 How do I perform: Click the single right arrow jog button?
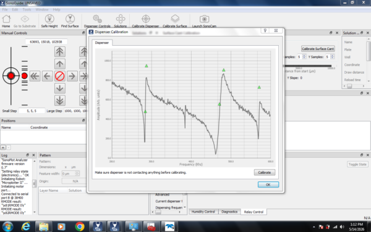(72, 76)
